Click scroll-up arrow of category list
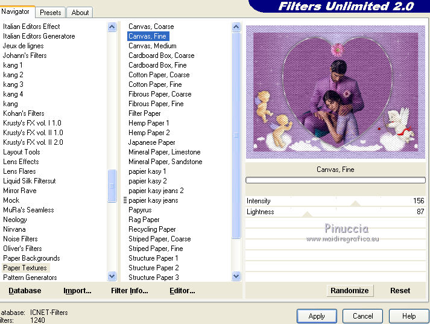The width and height of the screenshot is (430, 324). click(x=112, y=27)
